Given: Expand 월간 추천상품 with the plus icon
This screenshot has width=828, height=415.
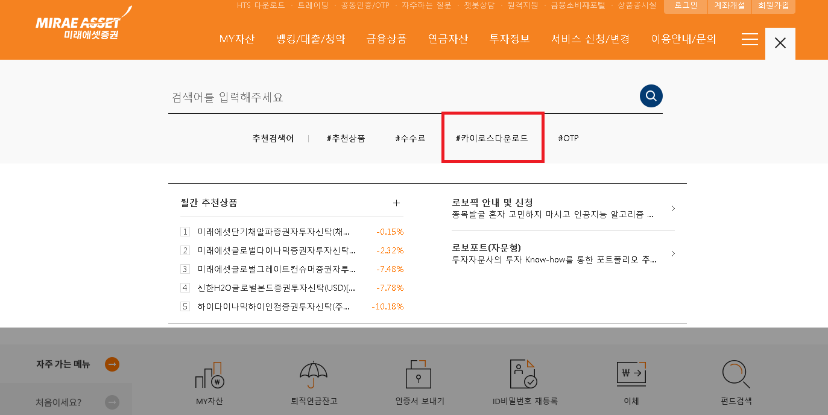Looking at the screenshot, I should click(x=396, y=203).
